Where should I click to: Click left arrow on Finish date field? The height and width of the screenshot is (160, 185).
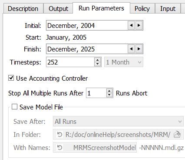pyautogui.click(x=131, y=49)
